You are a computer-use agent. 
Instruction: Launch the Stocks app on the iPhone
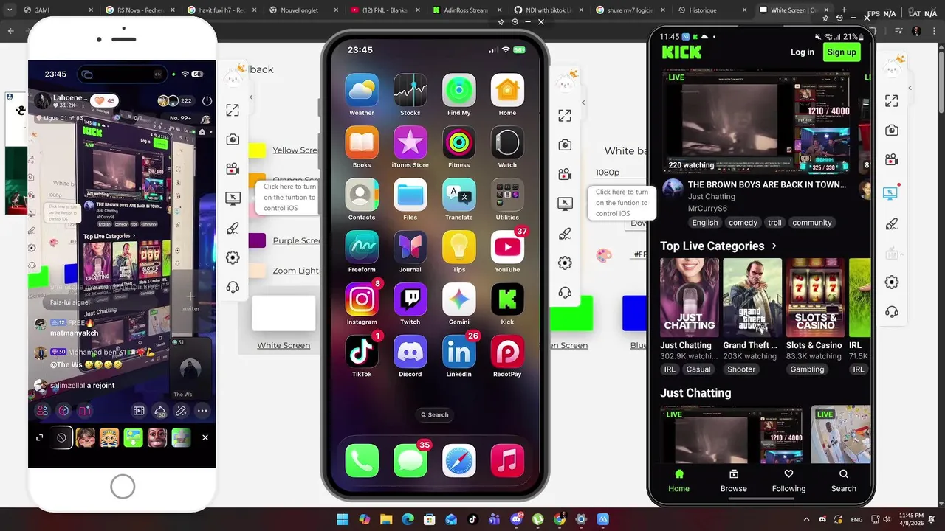[x=410, y=90]
